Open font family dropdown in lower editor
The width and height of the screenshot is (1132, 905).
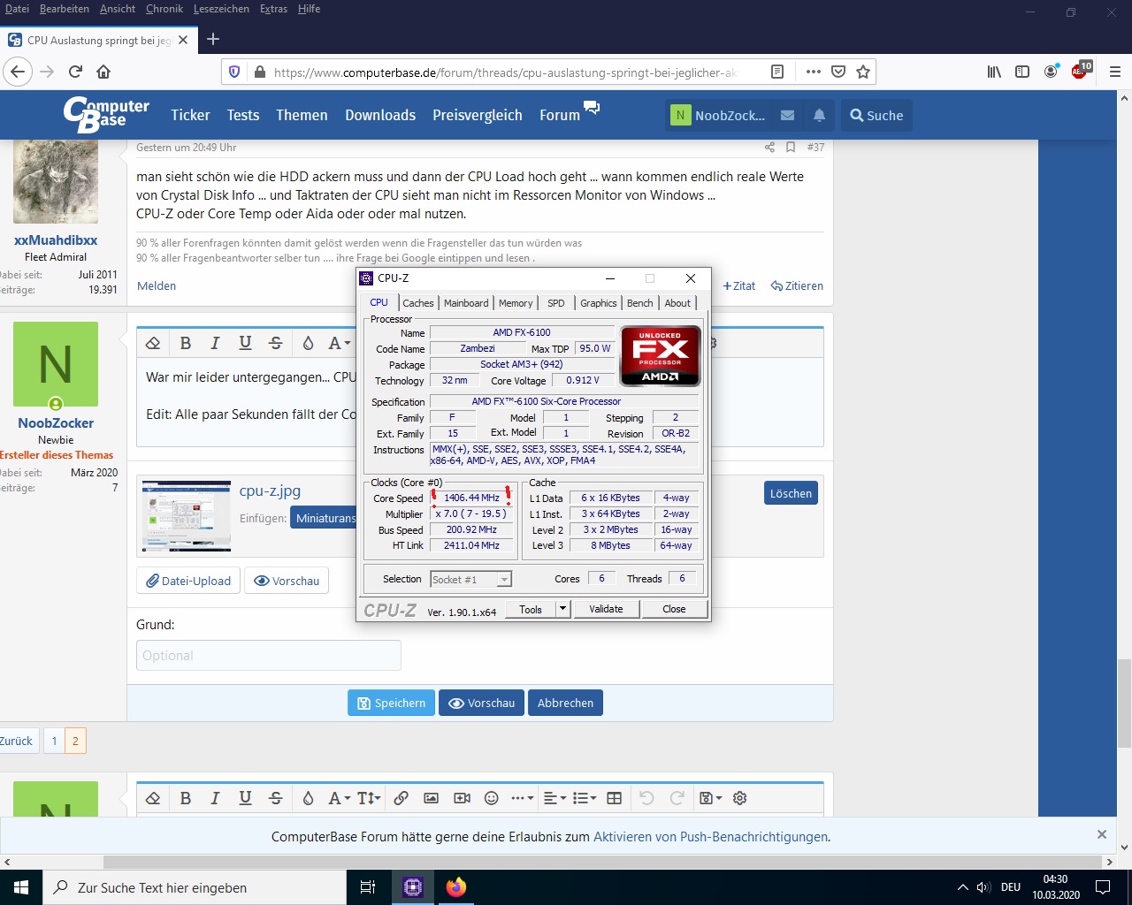tap(339, 798)
